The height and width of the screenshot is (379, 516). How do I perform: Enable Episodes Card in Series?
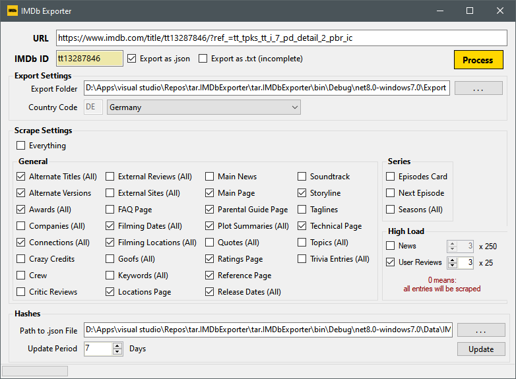click(x=390, y=177)
